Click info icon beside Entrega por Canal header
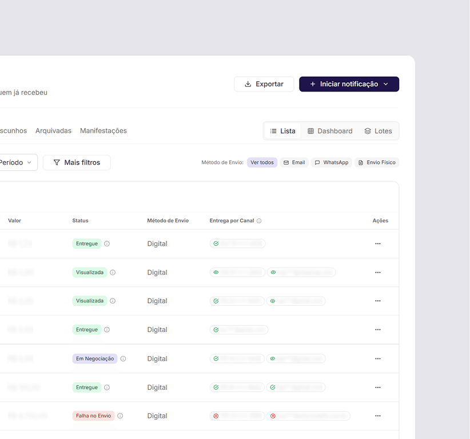The height and width of the screenshot is (439, 470). (259, 221)
